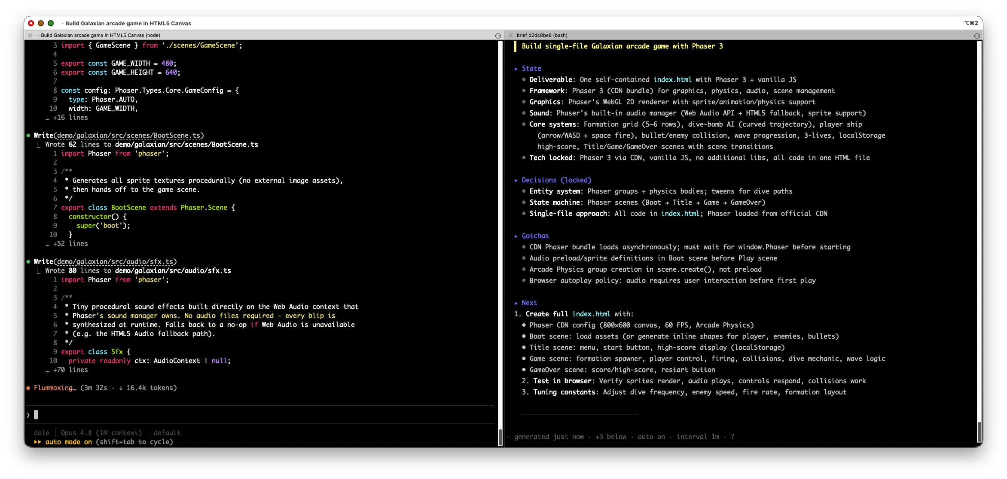Click 'export class BootScene' code line
This screenshot has height=479, width=1007.
[148, 207]
